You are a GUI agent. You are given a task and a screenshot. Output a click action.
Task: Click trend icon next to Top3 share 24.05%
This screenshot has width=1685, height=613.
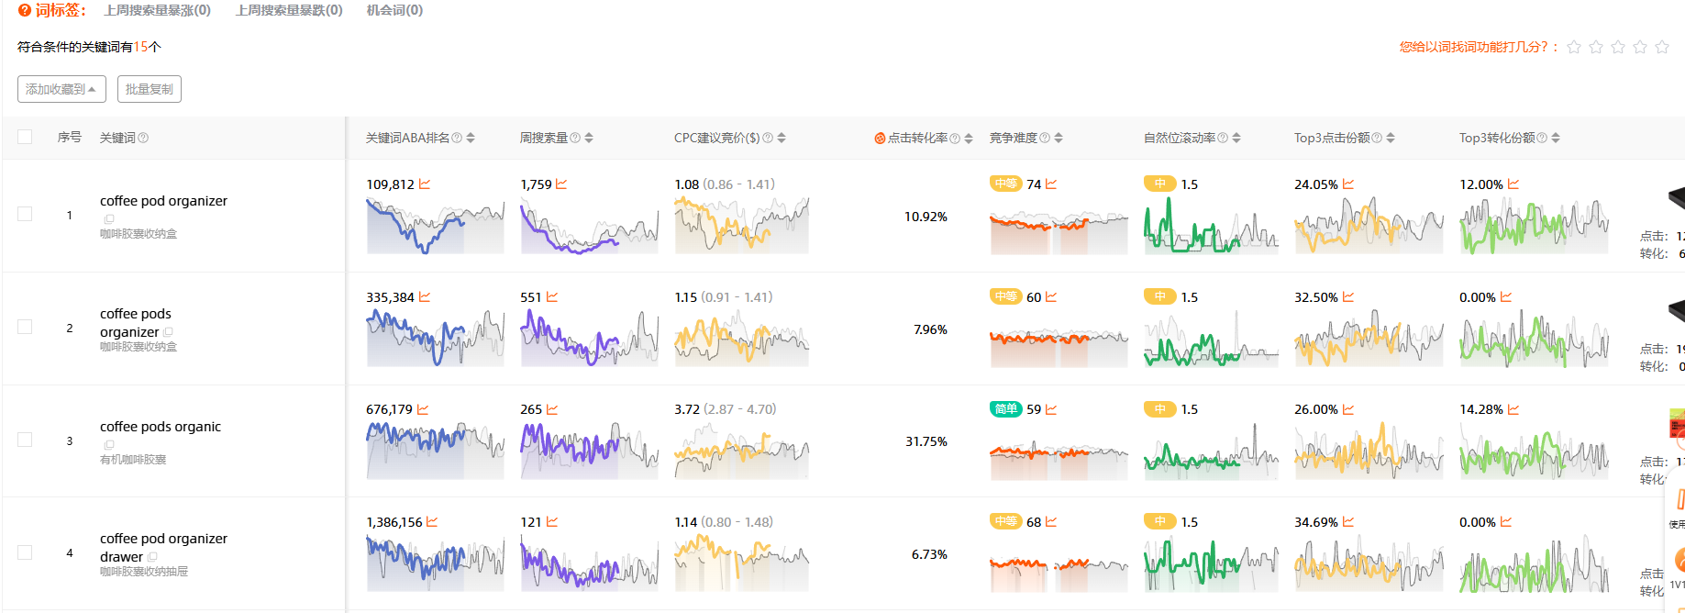[1348, 184]
